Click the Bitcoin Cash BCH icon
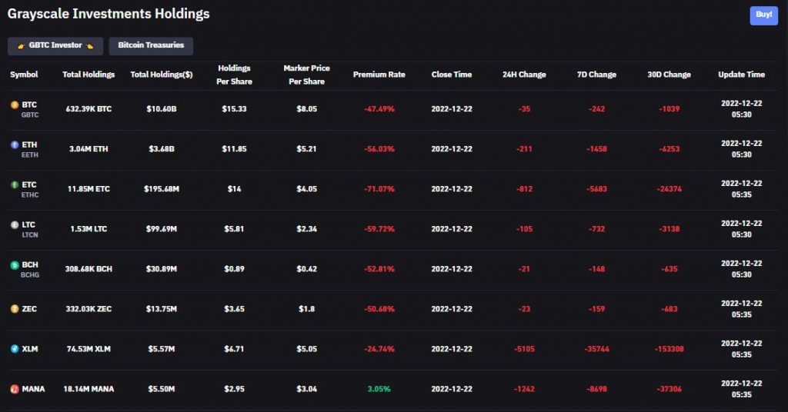 [x=14, y=264]
